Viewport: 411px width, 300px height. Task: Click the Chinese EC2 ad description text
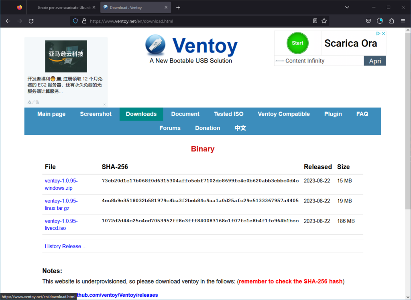[65, 85]
